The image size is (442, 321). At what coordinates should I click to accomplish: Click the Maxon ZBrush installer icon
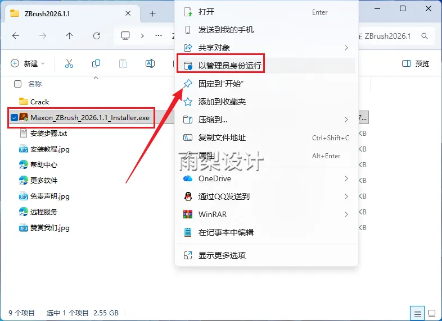24,117
